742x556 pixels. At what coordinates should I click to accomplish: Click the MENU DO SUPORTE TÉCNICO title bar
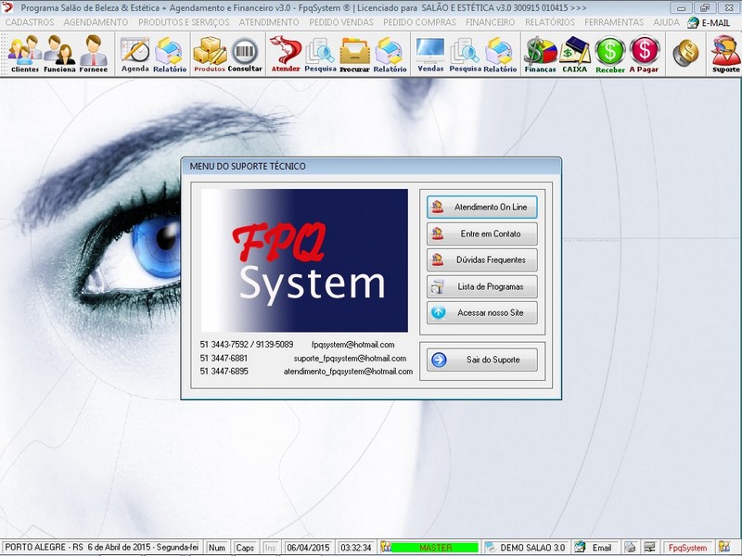[x=371, y=167]
